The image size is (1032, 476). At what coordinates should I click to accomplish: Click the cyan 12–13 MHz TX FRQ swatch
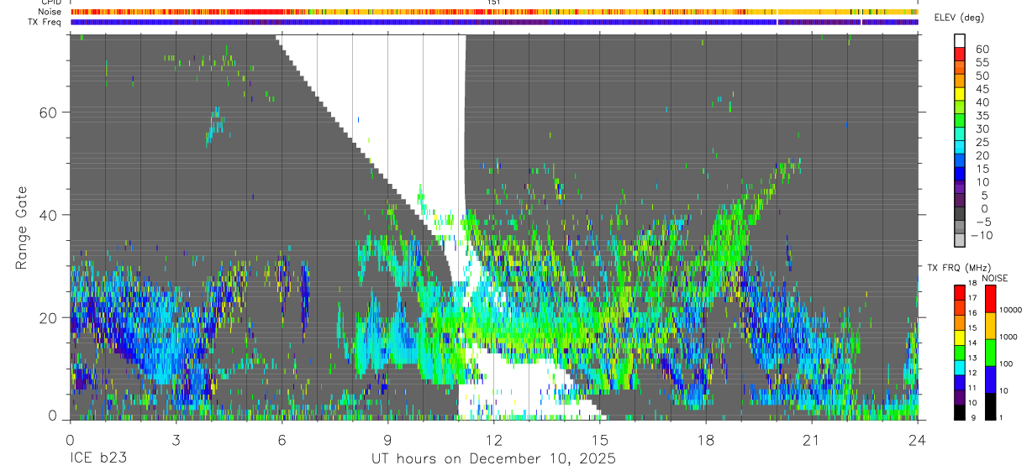pyautogui.click(x=960, y=367)
